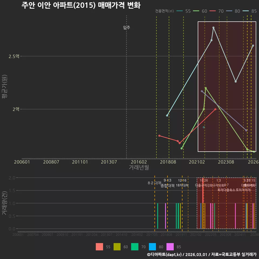259x259 pixels.
Task: Click the 85㎡ line's low point near 2.25억
Action: pyautogui.click(x=236, y=81)
